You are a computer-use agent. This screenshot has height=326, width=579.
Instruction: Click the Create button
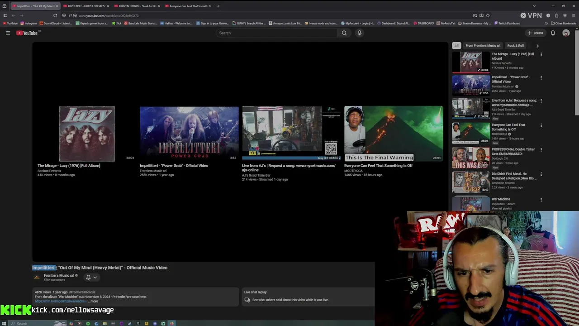[x=535, y=33]
